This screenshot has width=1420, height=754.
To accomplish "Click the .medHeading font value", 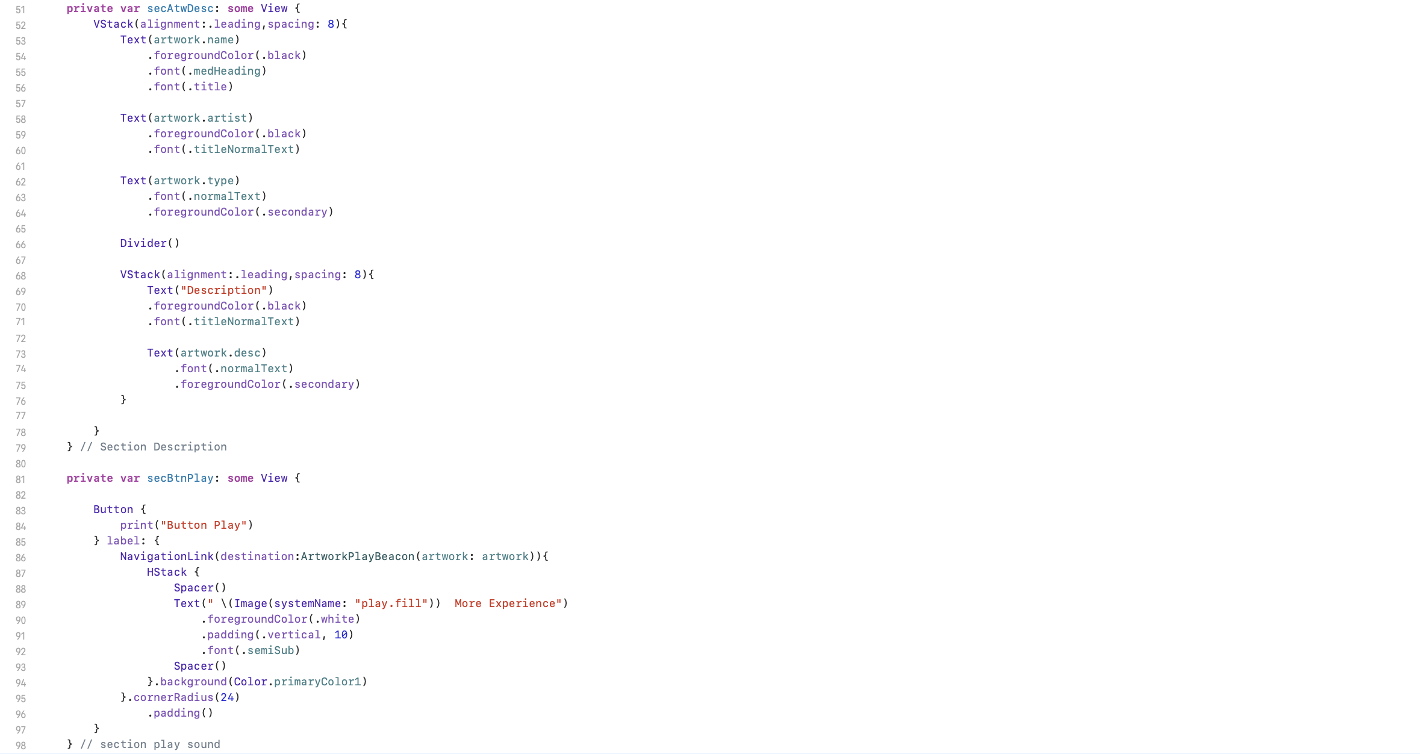I will [226, 71].
